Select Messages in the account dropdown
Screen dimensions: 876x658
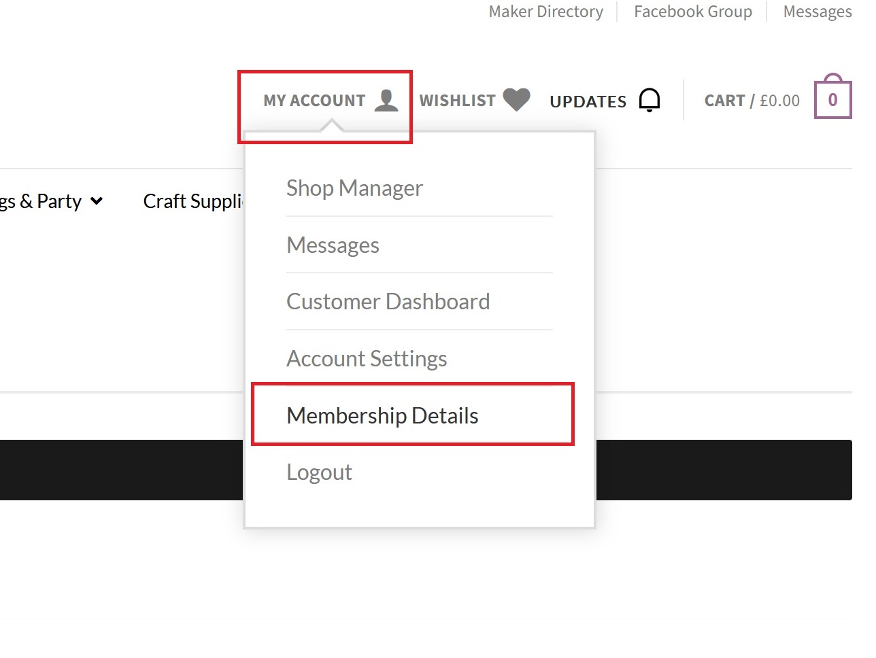click(333, 245)
